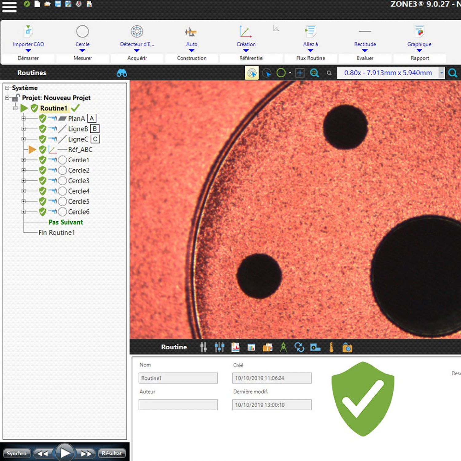Click the blue floppy save icon
Viewport: 461px width, 461px height.
coord(58,4)
